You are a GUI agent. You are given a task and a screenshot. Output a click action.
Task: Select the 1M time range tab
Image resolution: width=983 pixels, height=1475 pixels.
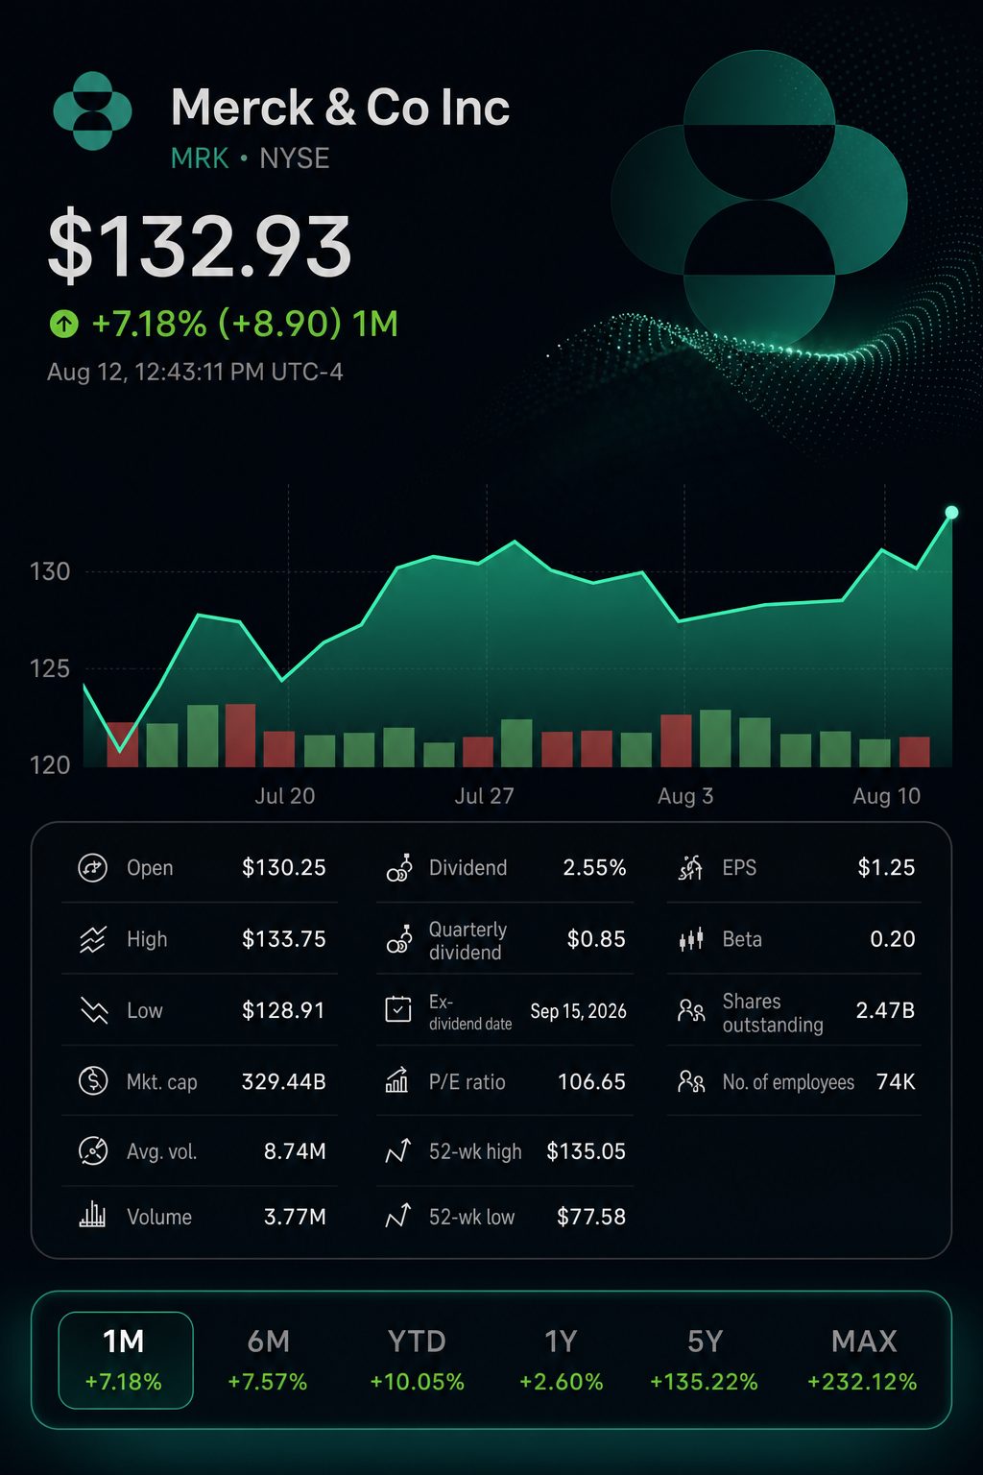point(126,1360)
